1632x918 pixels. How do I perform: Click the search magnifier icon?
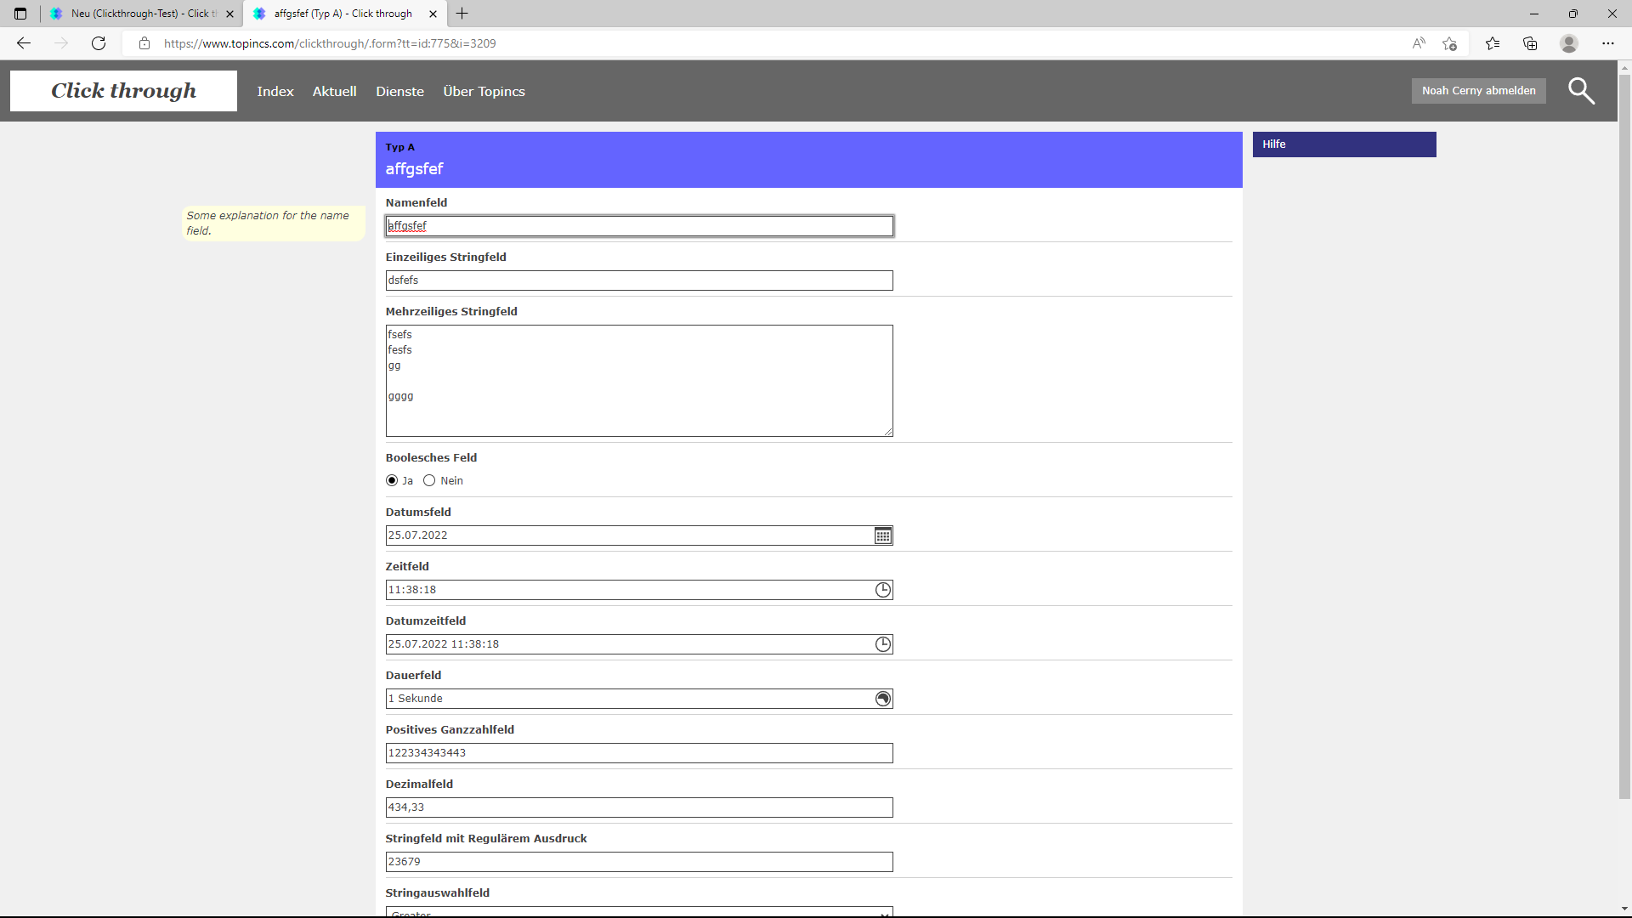1580,91
